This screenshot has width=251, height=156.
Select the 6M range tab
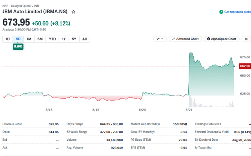point(40,39)
